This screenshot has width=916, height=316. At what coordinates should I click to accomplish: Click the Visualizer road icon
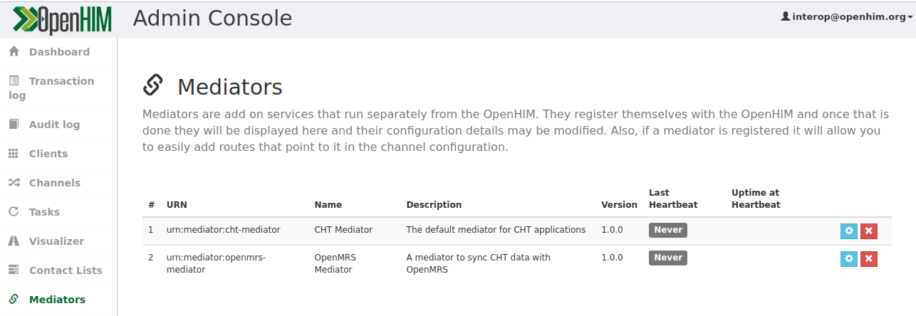coord(14,241)
